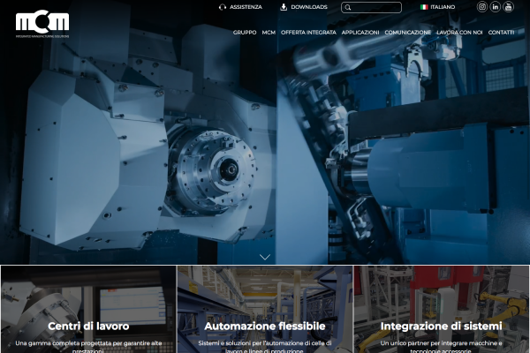Click the MCM logo

[42, 23]
